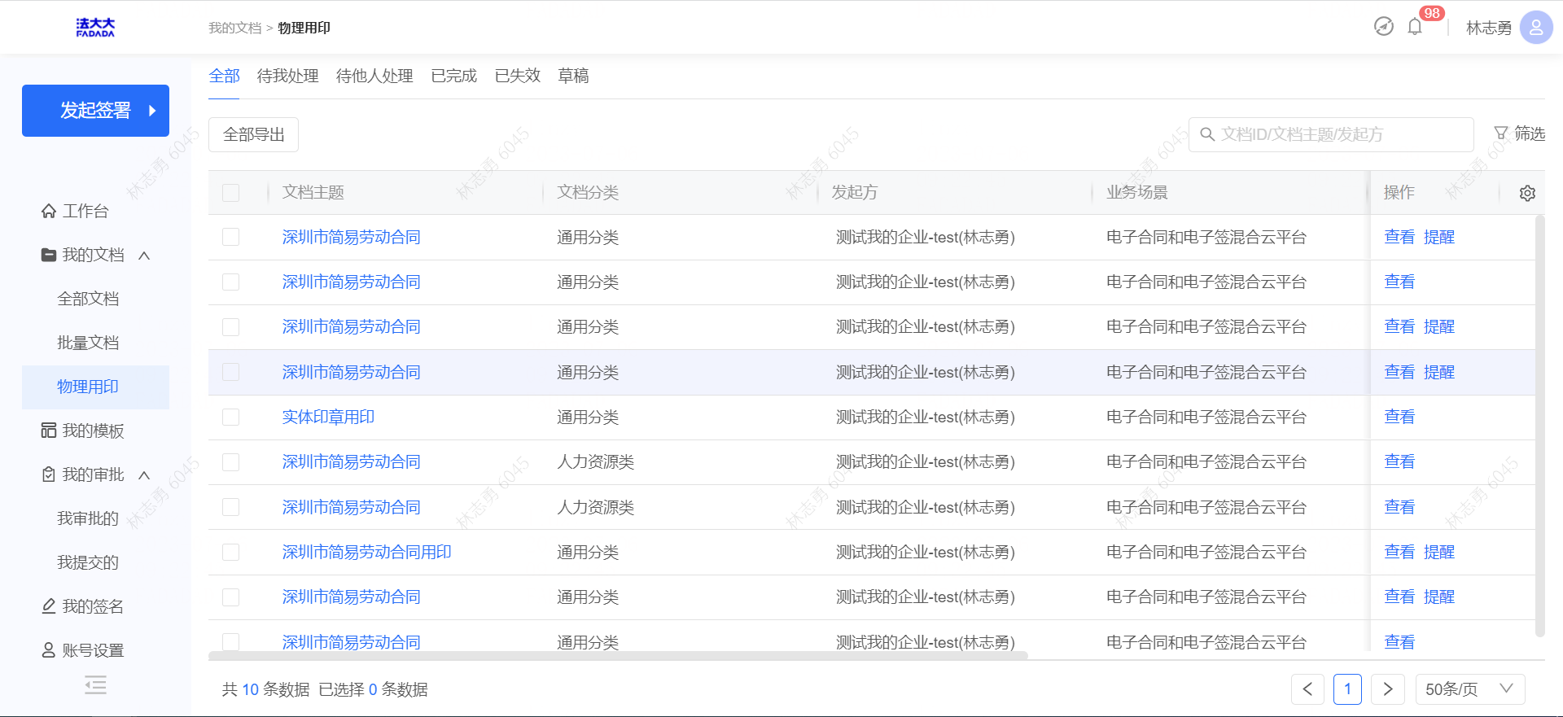Click the 文档ID search input field
Viewport: 1563px width, 717px height.
1331,134
